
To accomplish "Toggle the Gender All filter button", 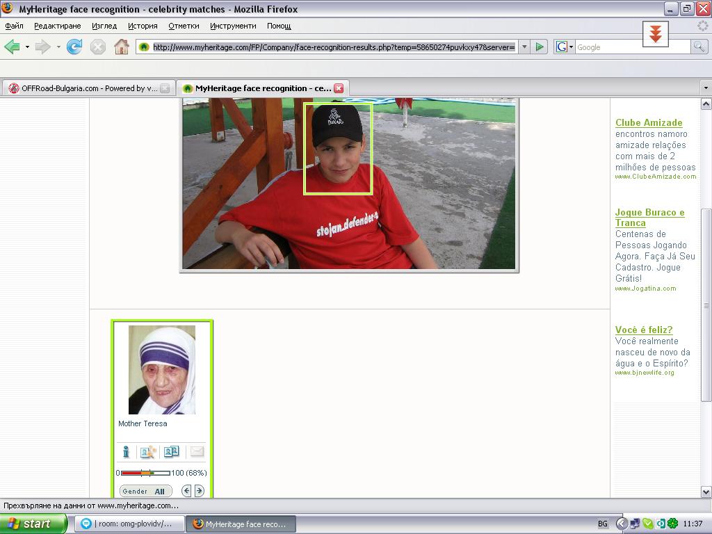I will point(145,491).
